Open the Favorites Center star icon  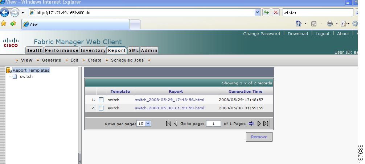tap(4, 23)
